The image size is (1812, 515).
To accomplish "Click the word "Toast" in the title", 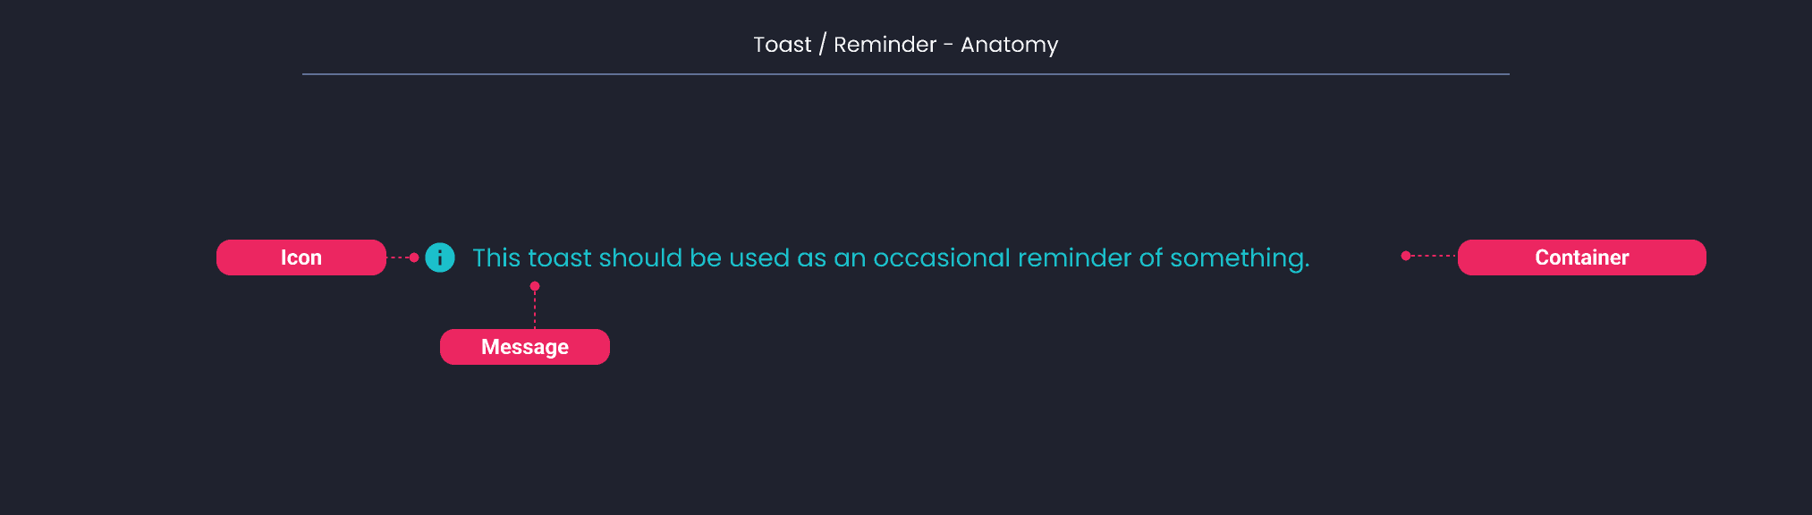I will (x=783, y=45).
